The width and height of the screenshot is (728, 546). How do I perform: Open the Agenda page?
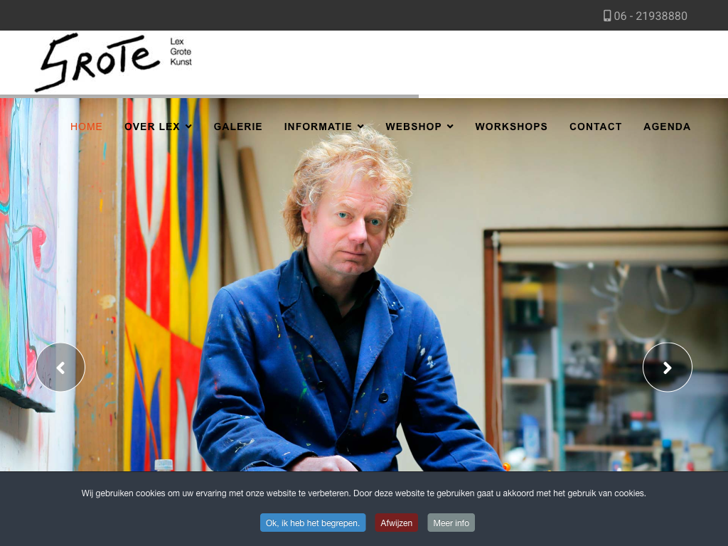tap(667, 127)
